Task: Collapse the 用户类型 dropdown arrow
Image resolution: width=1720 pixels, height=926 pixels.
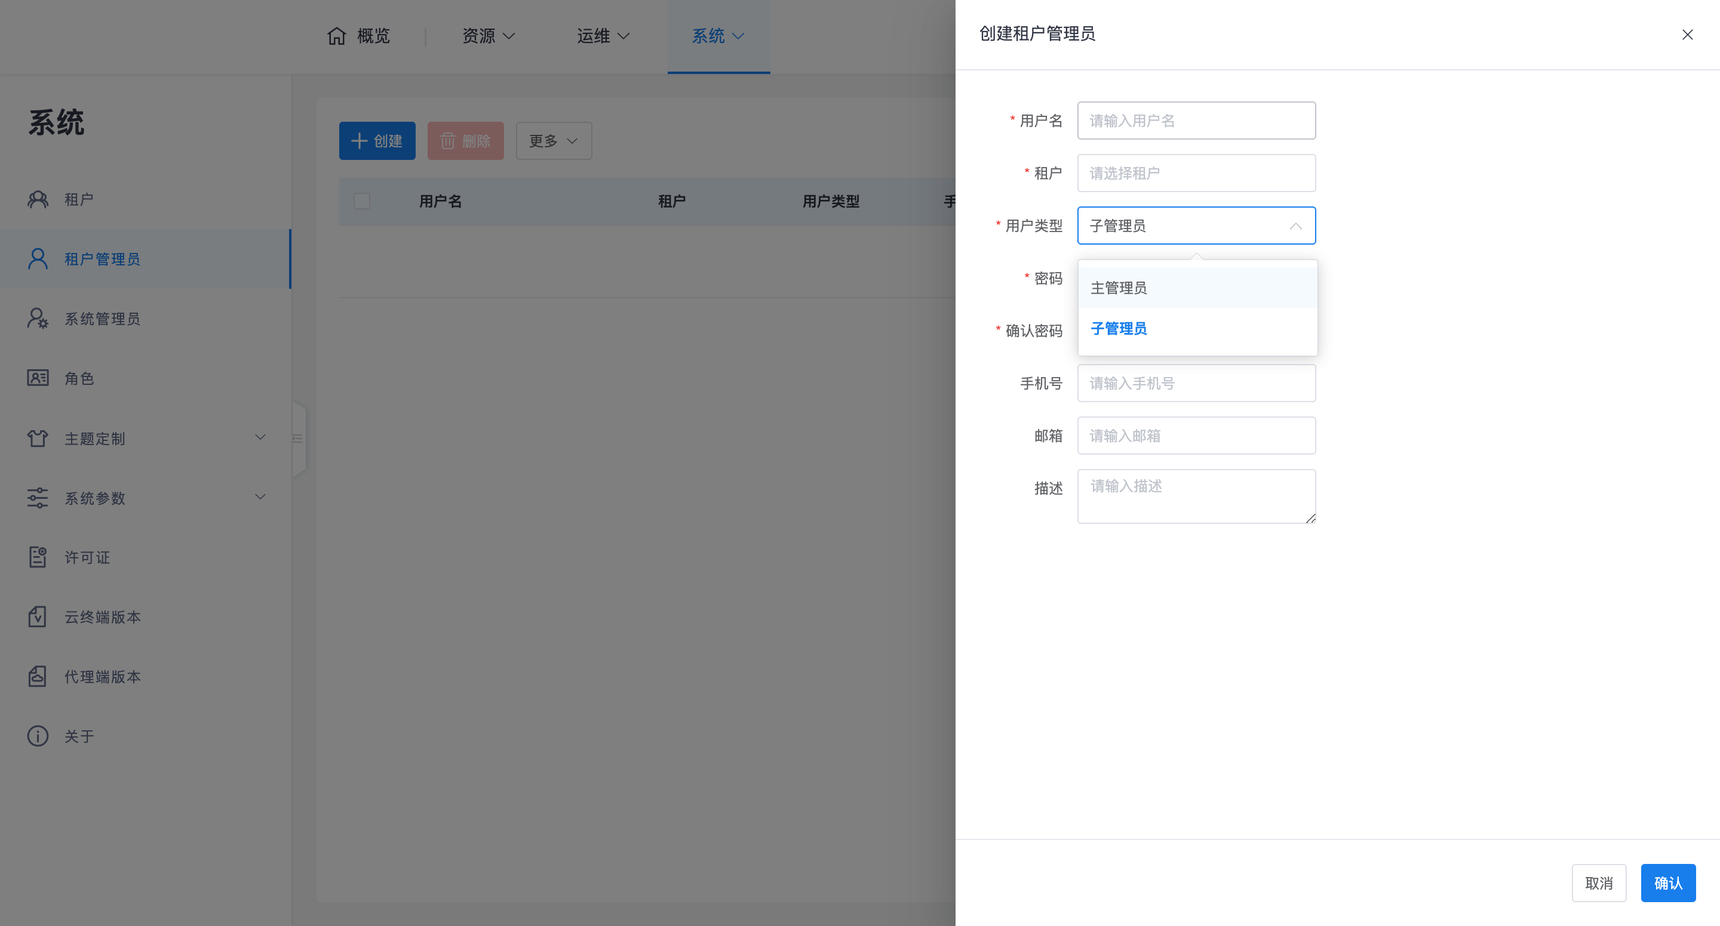Action: pos(1296,226)
